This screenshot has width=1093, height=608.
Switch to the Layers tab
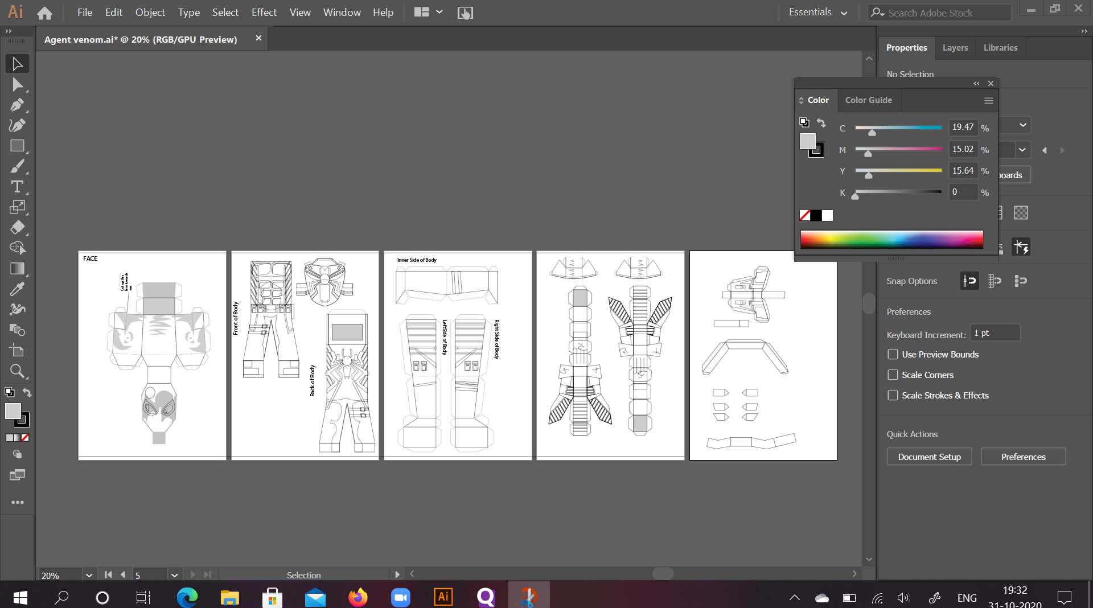tap(955, 48)
